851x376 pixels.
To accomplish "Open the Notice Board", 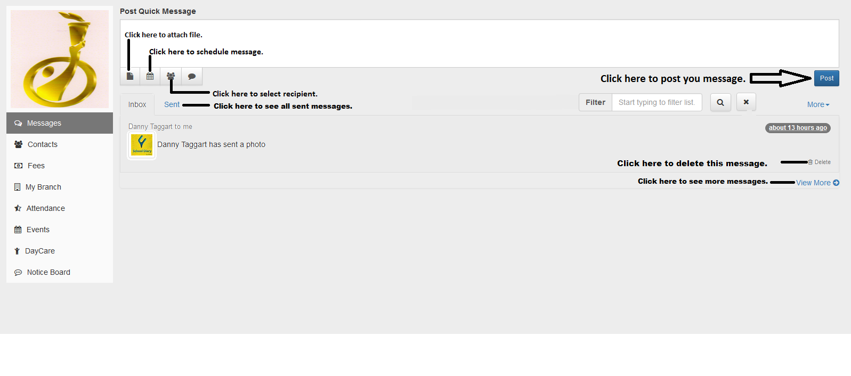I will tap(48, 272).
